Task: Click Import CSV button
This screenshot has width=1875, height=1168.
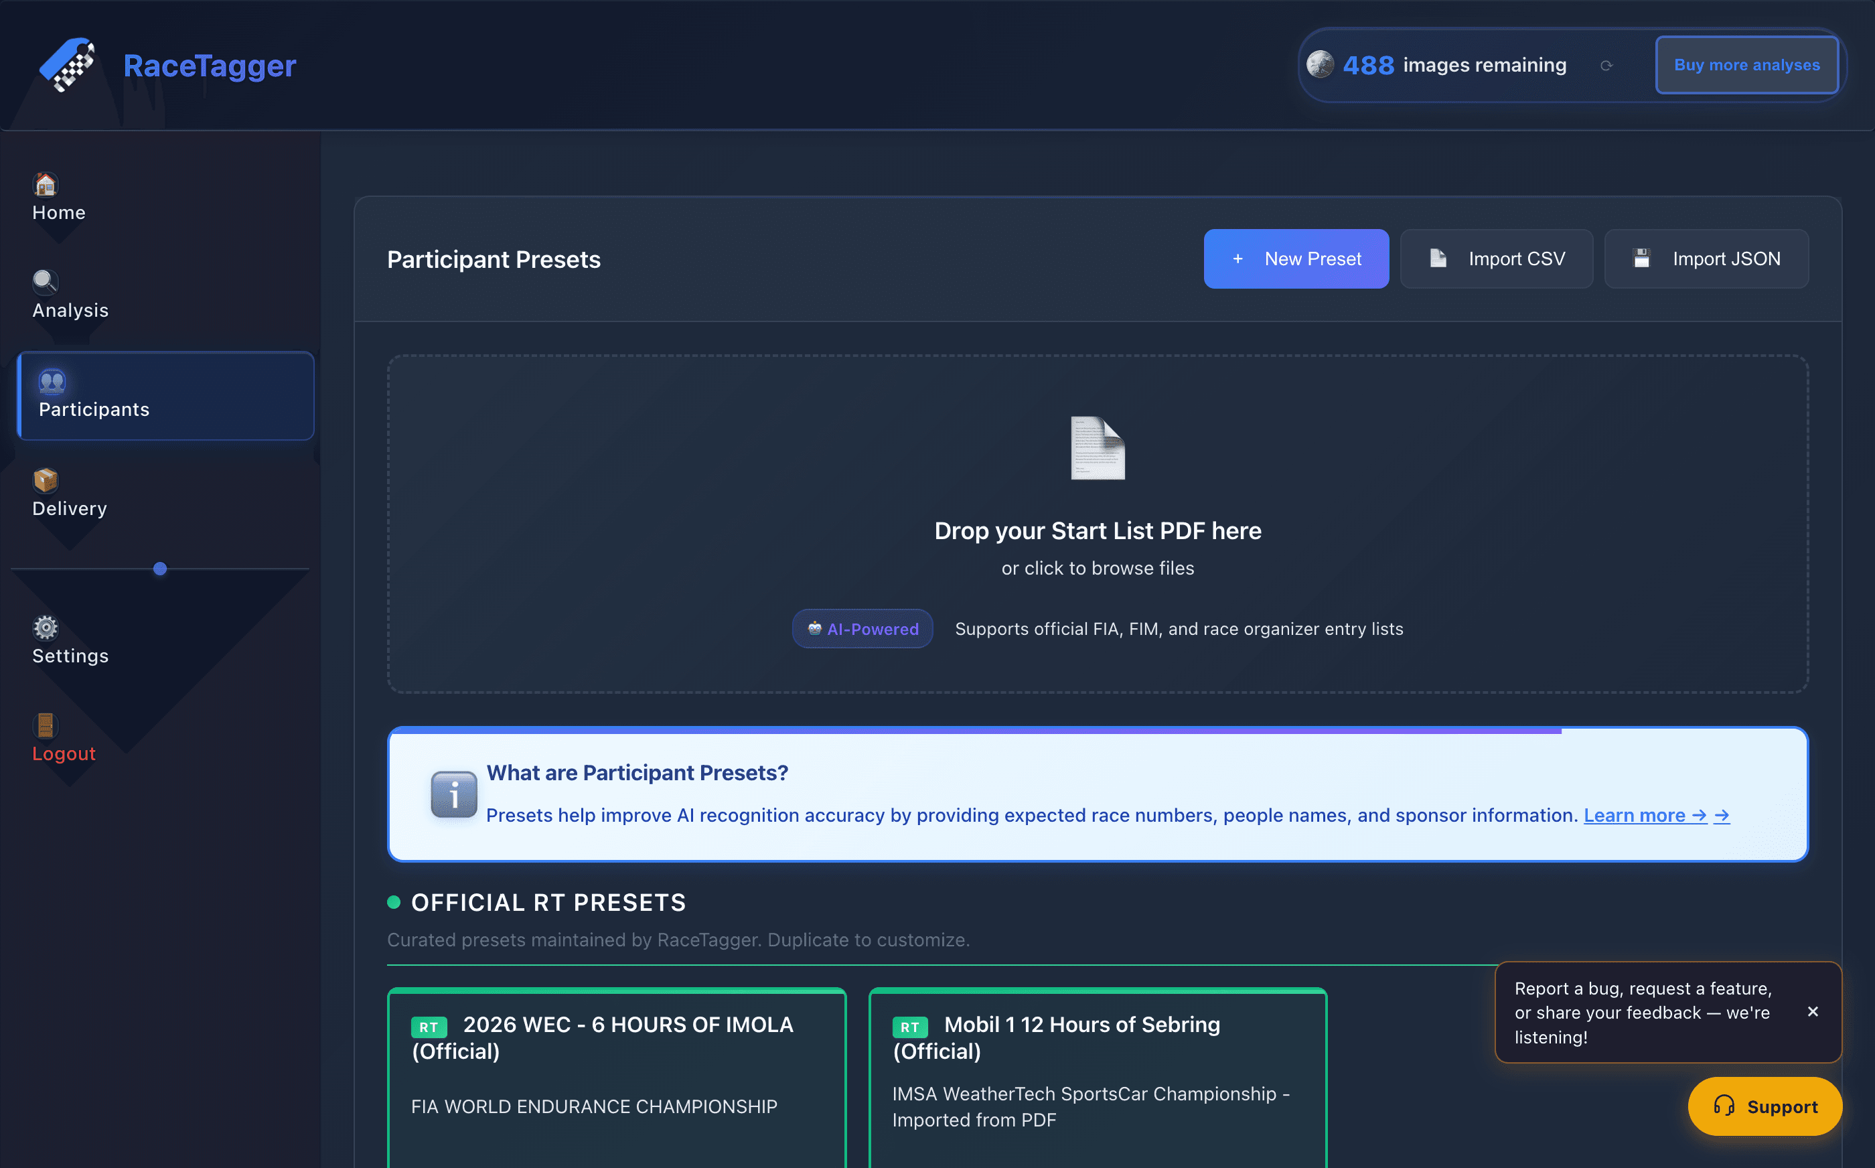Action: (x=1497, y=259)
